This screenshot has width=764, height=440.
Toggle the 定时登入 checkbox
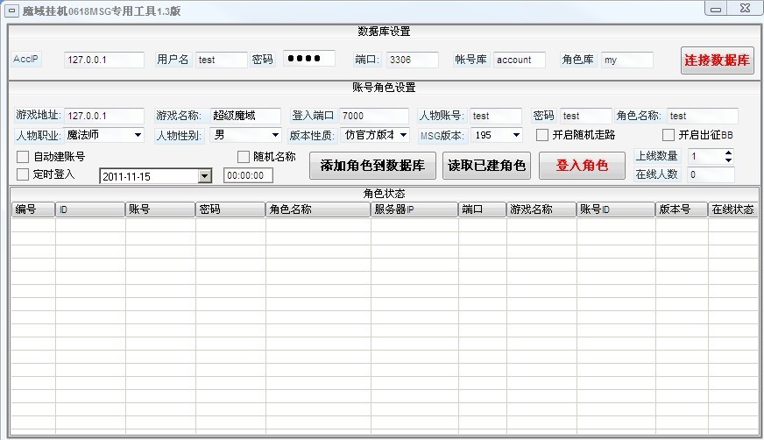[x=23, y=174]
